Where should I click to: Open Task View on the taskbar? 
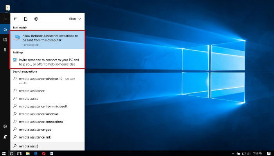click(20, 154)
